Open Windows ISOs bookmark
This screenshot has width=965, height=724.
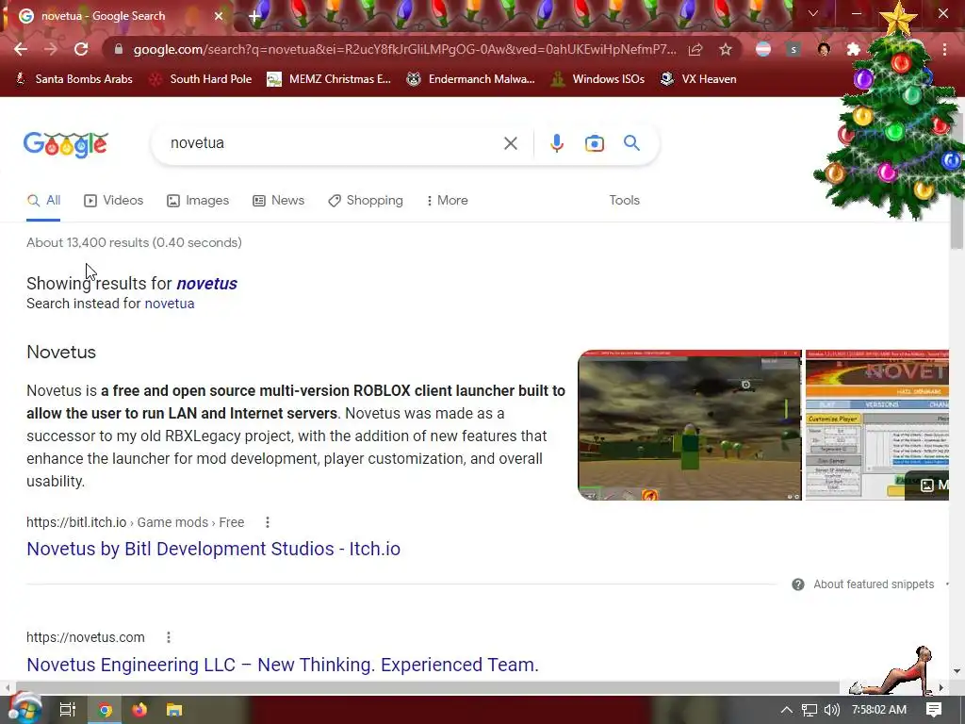point(598,79)
